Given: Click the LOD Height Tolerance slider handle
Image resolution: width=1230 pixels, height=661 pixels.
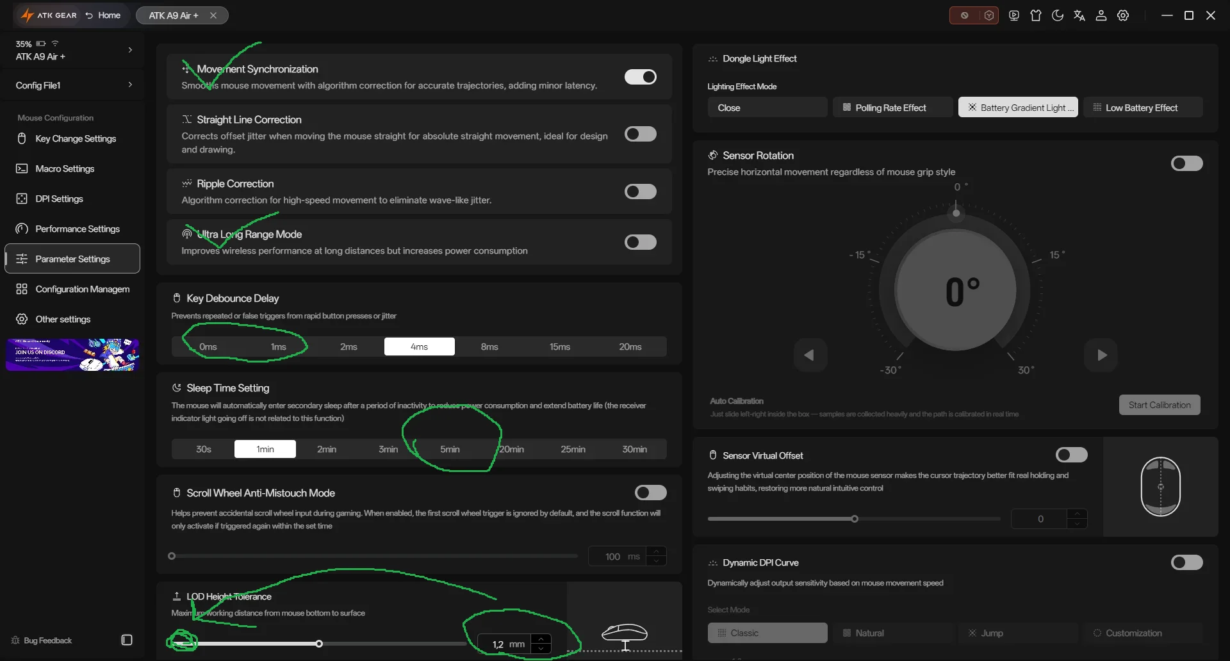Looking at the screenshot, I should [319, 644].
